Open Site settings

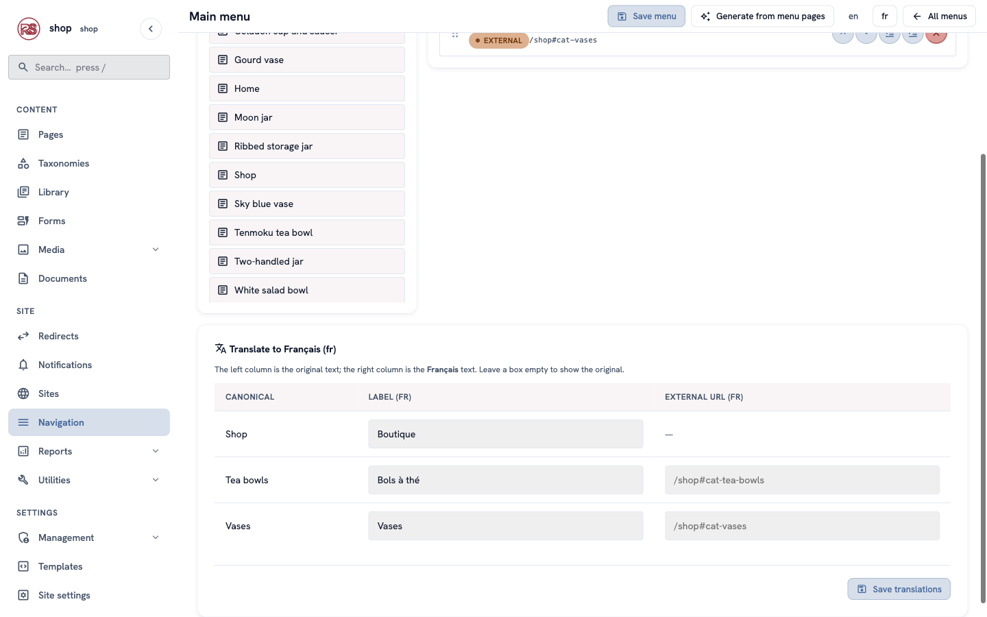pos(89,595)
